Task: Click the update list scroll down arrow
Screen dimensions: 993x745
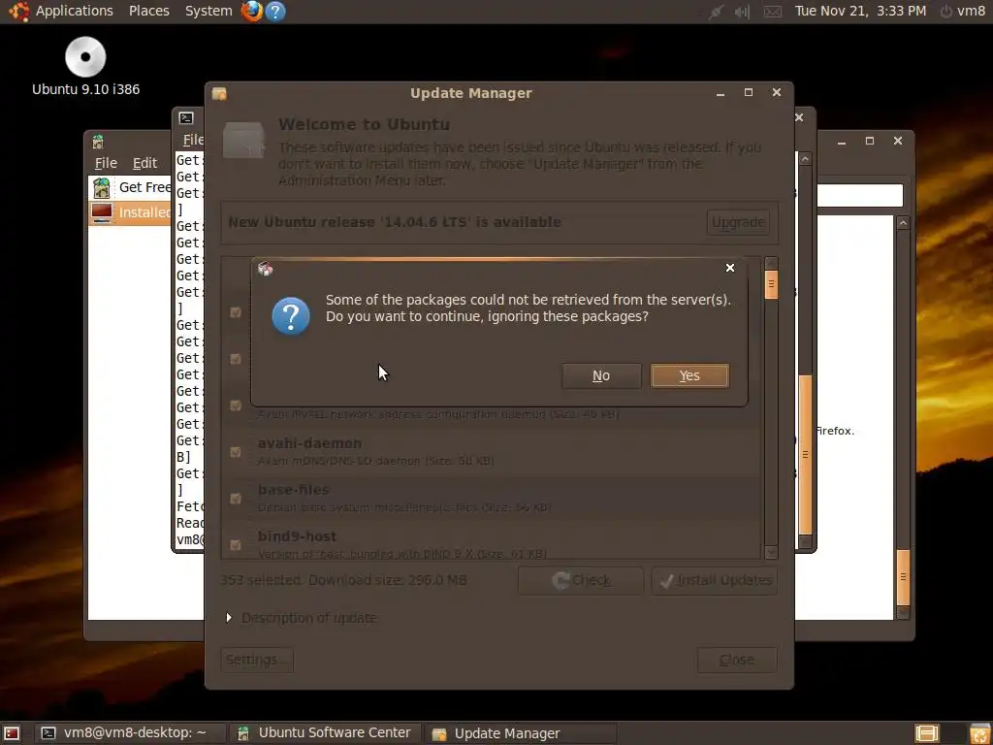Action: tap(771, 552)
